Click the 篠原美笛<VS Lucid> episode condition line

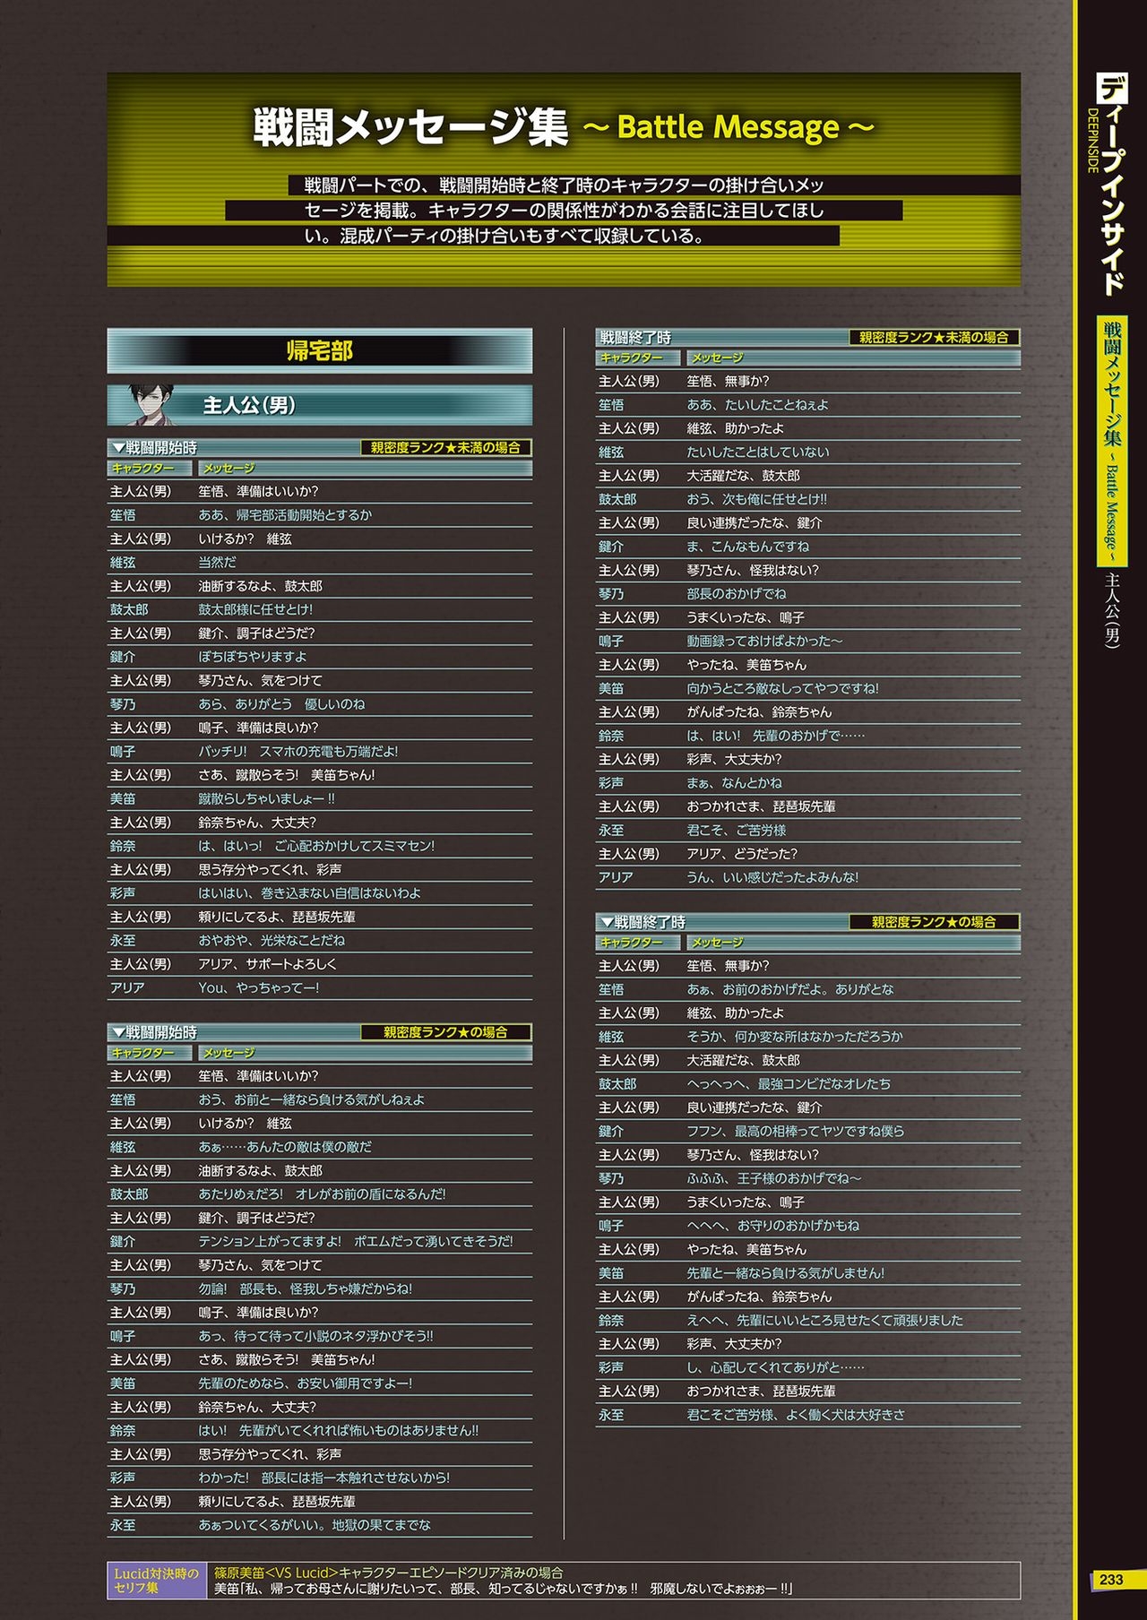(x=389, y=1573)
